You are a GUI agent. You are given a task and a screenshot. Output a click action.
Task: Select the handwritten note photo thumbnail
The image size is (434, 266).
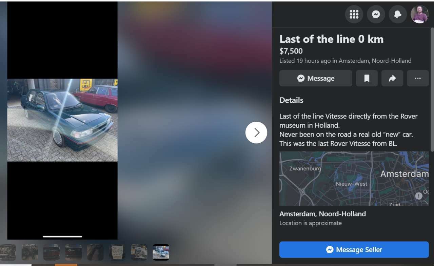[117, 252]
